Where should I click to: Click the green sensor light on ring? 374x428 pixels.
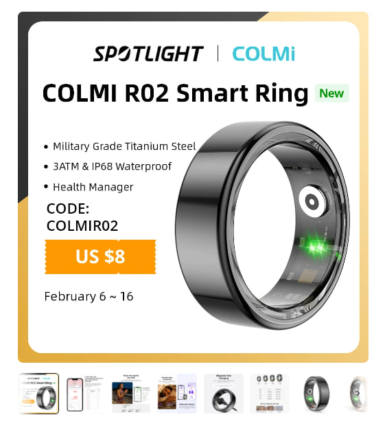tap(316, 247)
